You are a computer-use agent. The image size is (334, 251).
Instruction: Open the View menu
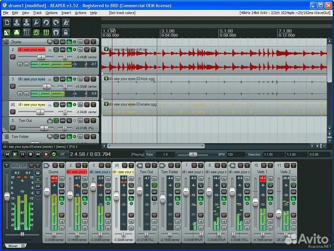[x=26, y=13]
